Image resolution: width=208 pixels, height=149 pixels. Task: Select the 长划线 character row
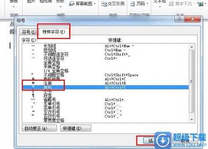click(x=105, y=46)
